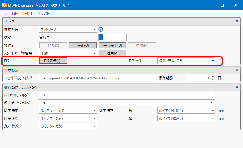The height and width of the screenshot is (148, 243).
Task: Click the ログ表示(L)... button
Action: pyautogui.click(x=53, y=61)
